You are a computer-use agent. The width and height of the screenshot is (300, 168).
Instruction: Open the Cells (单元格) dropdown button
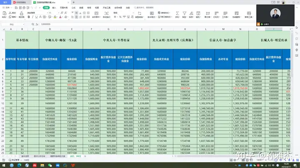pyautogui.click(x=207, y=15)
